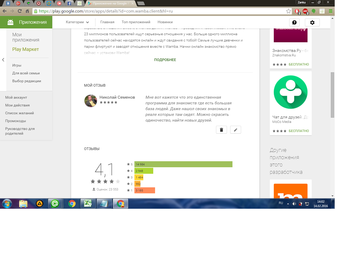Open Mail.ru Agent on the taskbar
The width and height of the screenshot is (364, 257).
55,204
